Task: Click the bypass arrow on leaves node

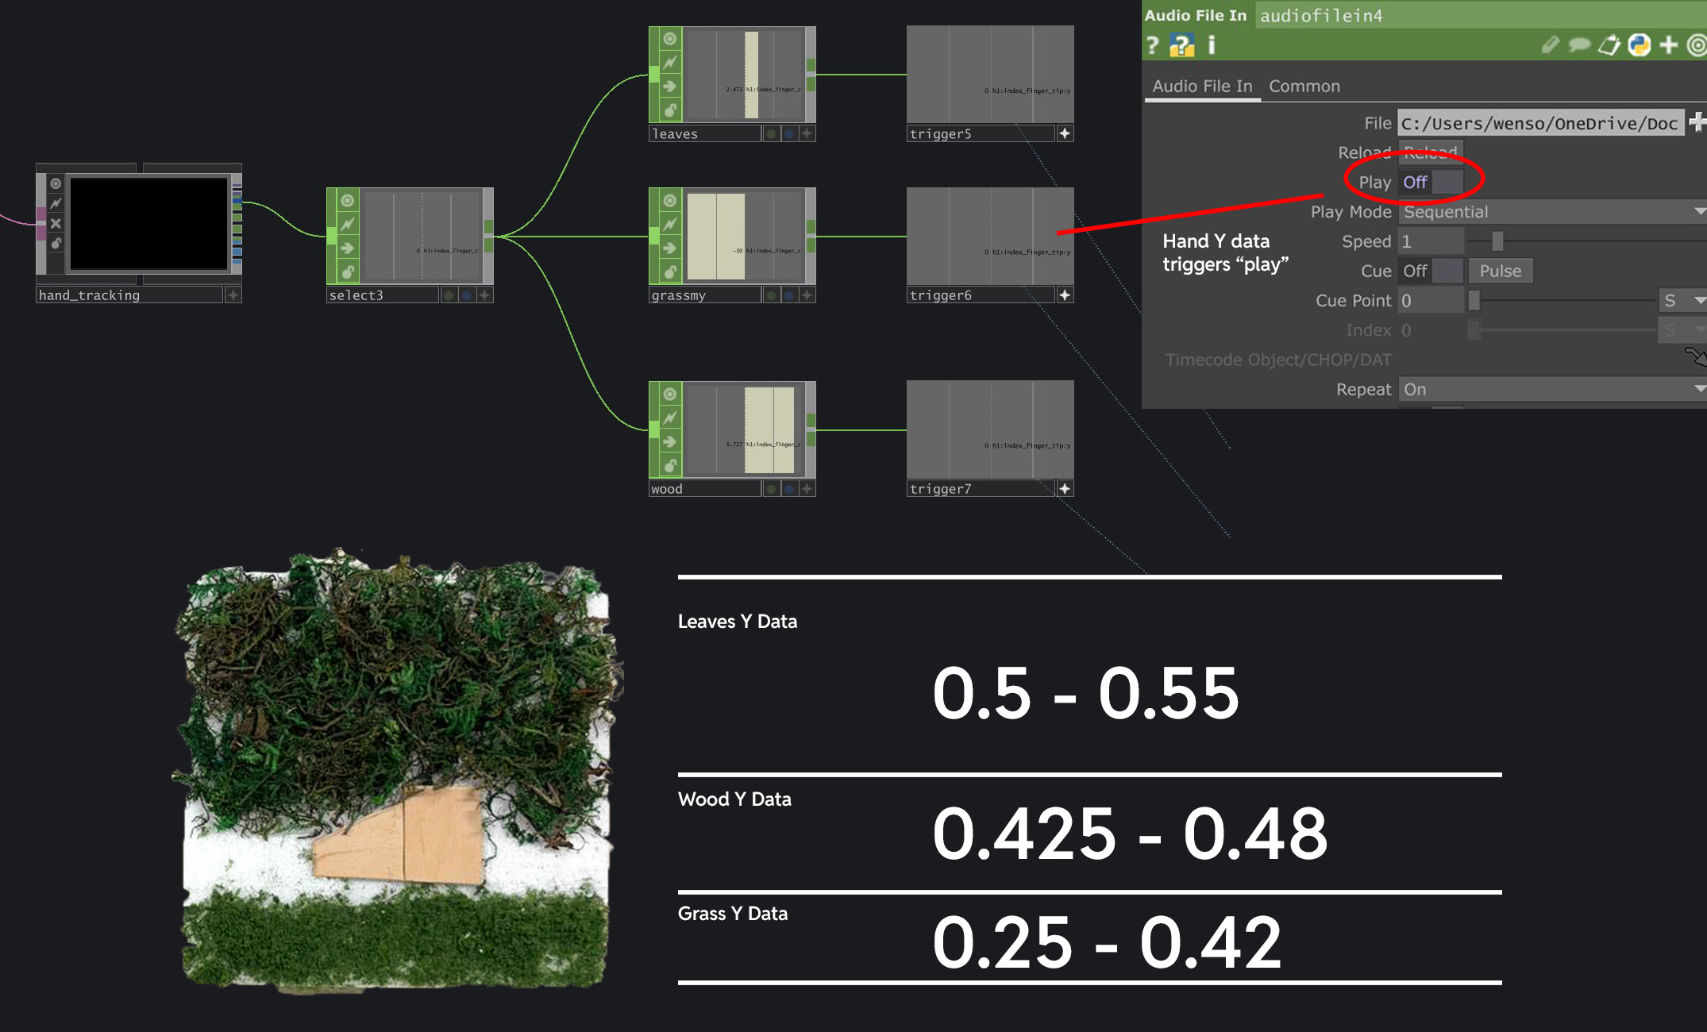Action: click(x=670, y=87)
